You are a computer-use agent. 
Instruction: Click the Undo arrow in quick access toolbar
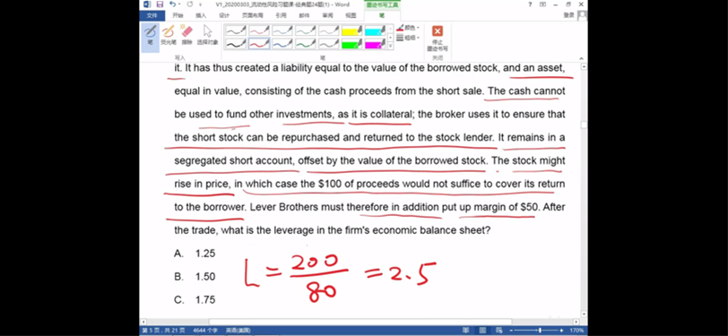coord(173,4)
